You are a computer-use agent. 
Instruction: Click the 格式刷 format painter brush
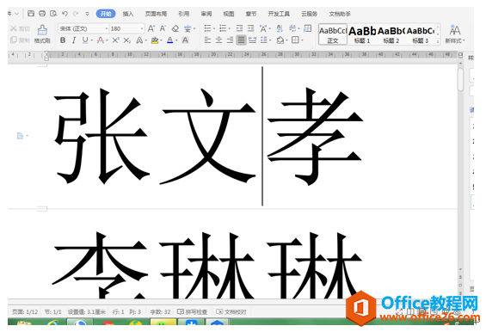point(42,34)
